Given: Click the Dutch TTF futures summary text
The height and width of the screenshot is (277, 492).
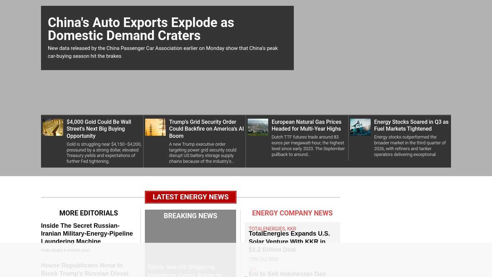Looking at the screenshot, I should [308, 146].
